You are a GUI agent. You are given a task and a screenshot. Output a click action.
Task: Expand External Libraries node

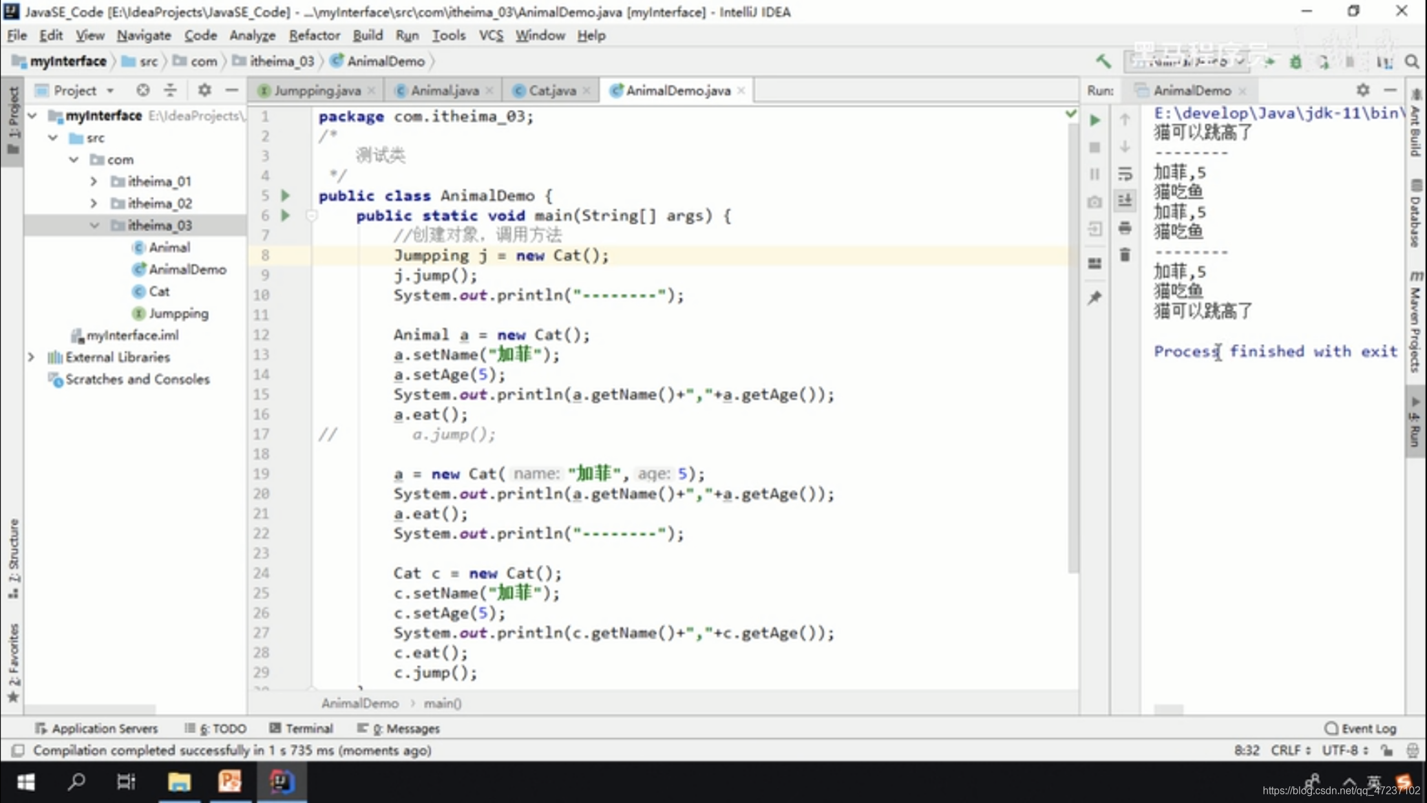31,358
